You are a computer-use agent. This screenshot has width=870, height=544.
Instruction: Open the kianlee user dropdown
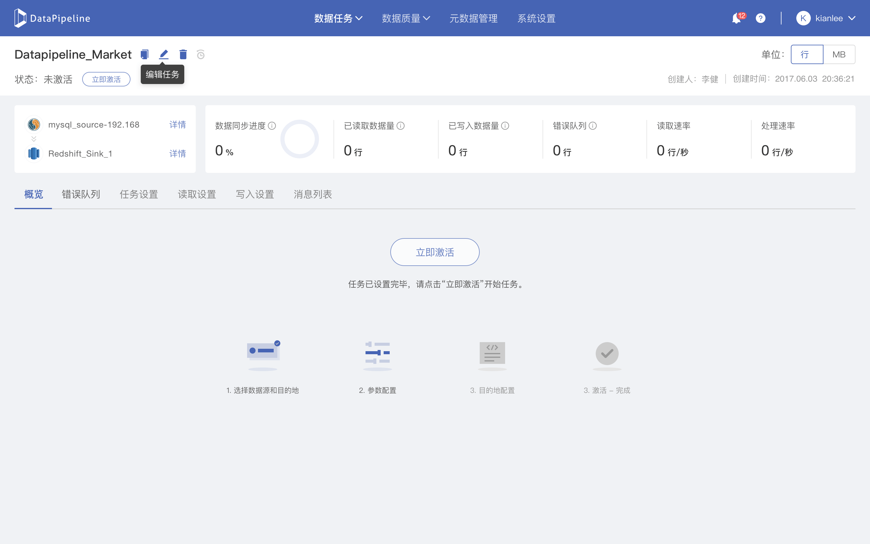[x=826, y=18]
